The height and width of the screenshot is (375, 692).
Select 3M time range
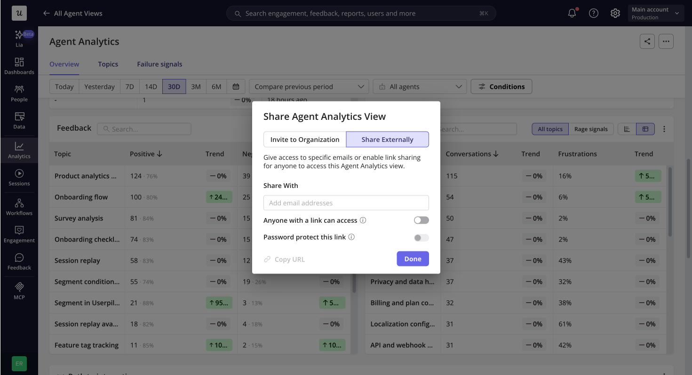(196, 86)
